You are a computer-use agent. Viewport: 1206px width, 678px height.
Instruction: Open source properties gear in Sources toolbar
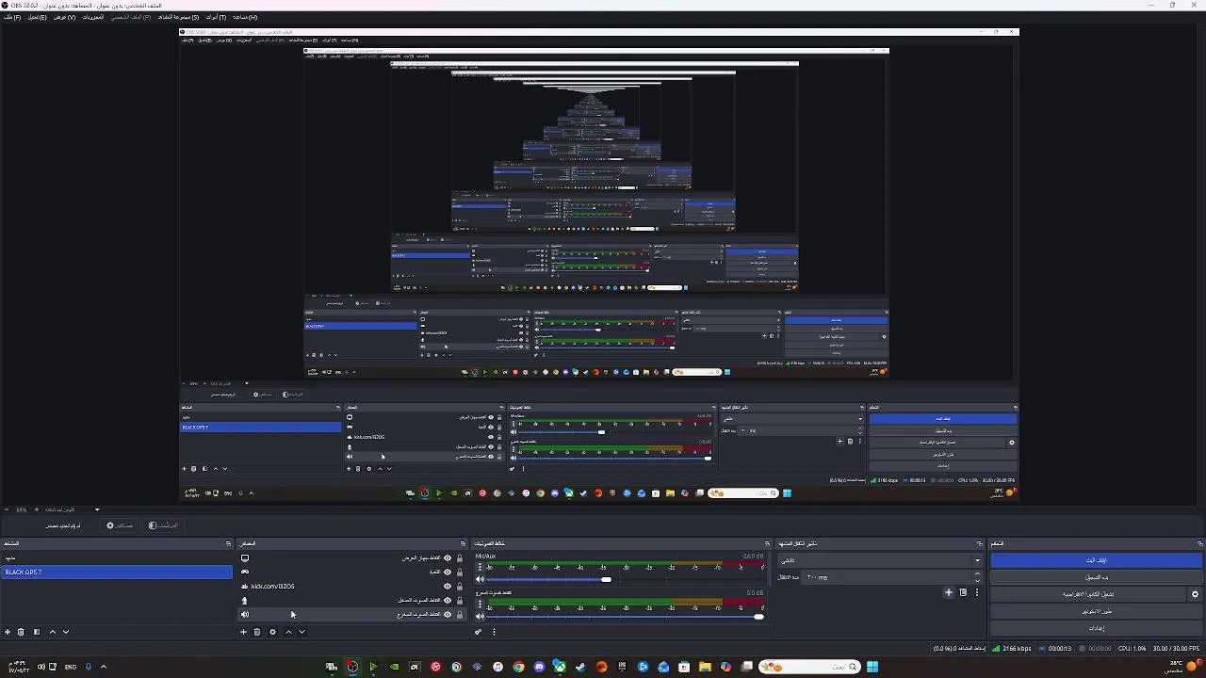click(x=273, y=632)
